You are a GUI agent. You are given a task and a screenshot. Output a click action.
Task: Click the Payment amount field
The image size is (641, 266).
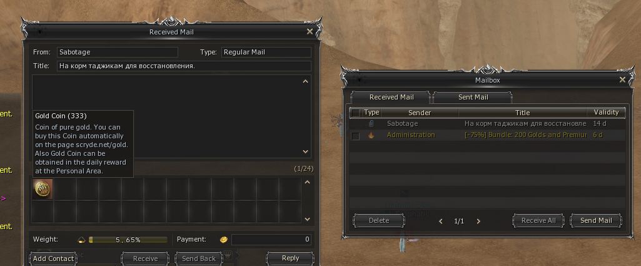[x=271, y=239]
